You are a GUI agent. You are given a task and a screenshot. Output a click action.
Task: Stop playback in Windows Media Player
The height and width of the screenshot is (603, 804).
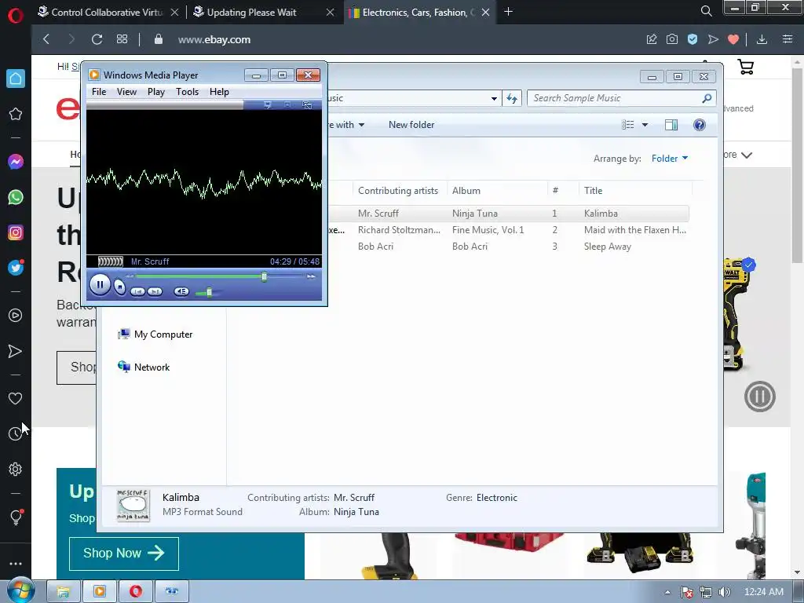tap(119, 287)
